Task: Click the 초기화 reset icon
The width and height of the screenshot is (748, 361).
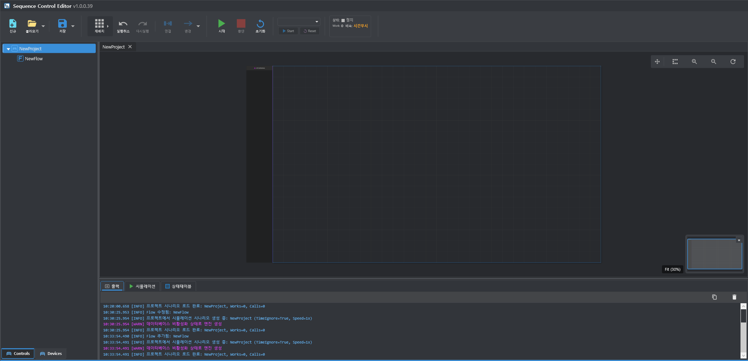Action: pyautogui.click(x=260, y=24)
